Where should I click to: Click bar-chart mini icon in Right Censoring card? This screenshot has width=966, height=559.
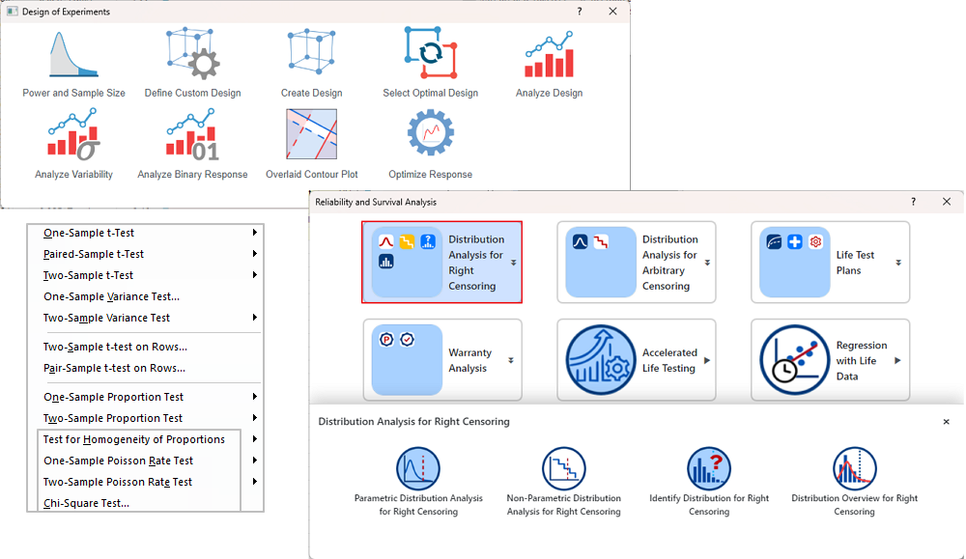[x=386, y=262]
